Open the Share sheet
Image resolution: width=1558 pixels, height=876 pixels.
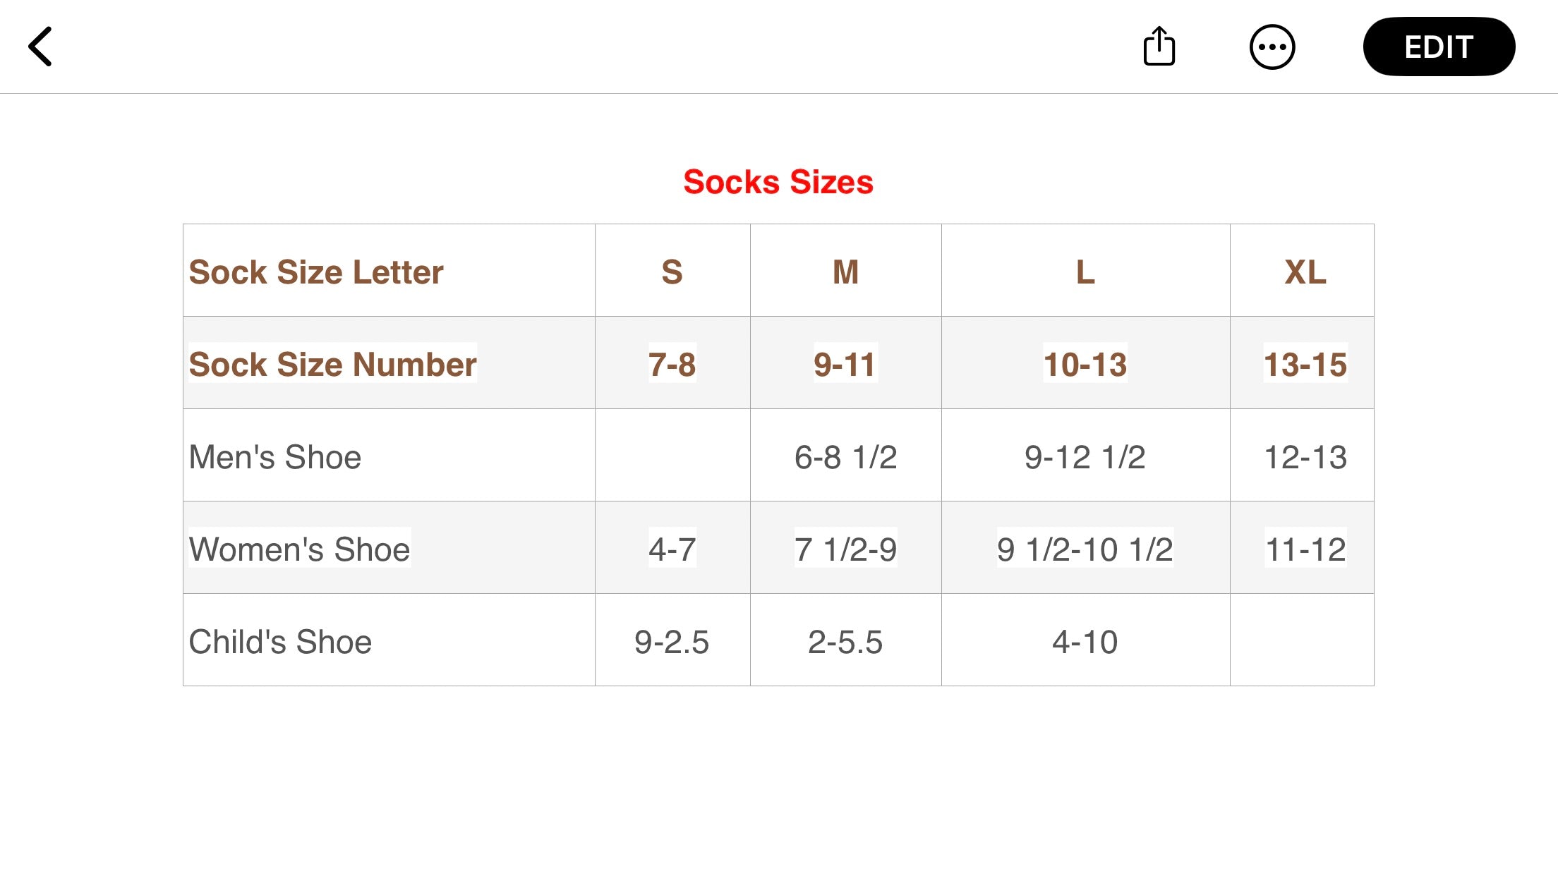[x=1159, y=46]
